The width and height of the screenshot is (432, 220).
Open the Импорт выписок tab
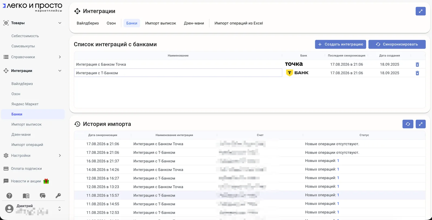click(161, 23)
